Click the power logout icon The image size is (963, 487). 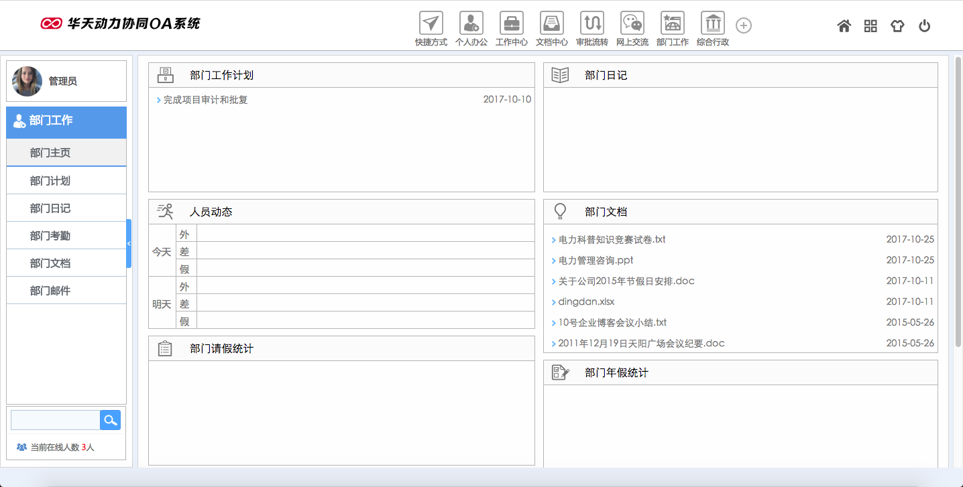pyautogui.click(x=925, y=25)
